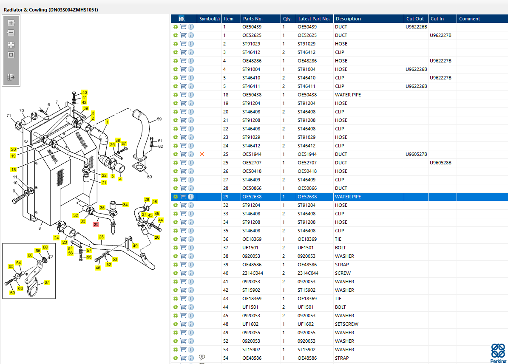Click the Qty. column header
The height and width of the screenshot is (364, 508).
coord(288,19)
